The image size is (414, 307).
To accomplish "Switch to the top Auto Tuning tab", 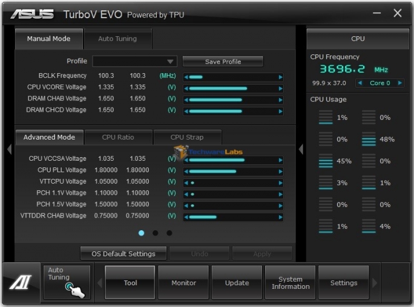I will click(117, 39).
